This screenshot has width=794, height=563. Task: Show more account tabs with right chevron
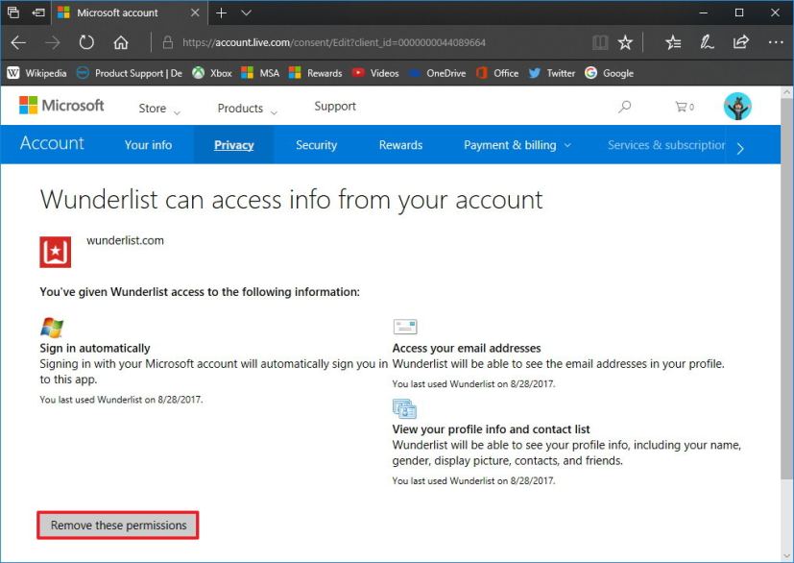pos(740,148)
